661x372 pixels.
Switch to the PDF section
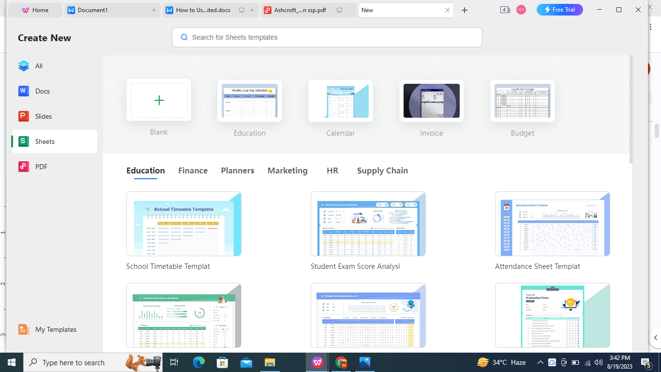pos(41,167)
